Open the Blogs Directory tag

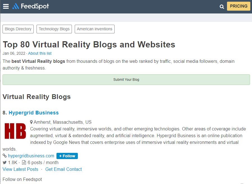click(x=18, y=29)
